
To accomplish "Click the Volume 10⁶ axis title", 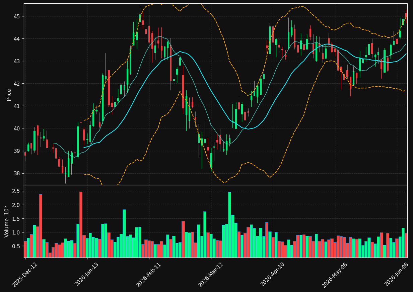I will pos(7,222).
